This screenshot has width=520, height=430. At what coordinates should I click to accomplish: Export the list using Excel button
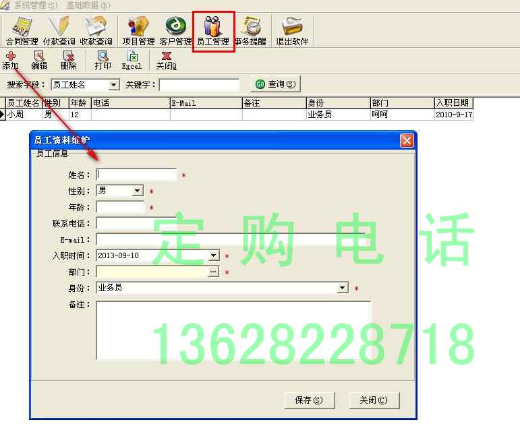(x=132, y=61)
